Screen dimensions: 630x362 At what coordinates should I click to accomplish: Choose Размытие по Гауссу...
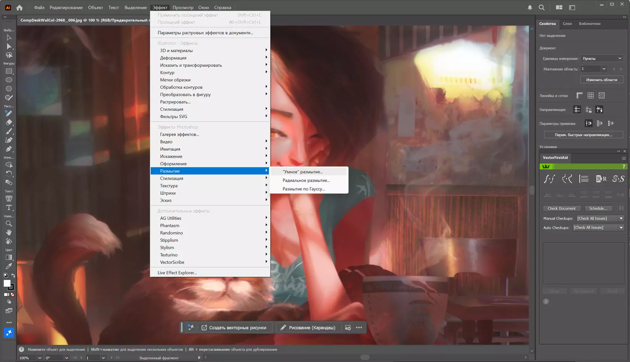309,189
